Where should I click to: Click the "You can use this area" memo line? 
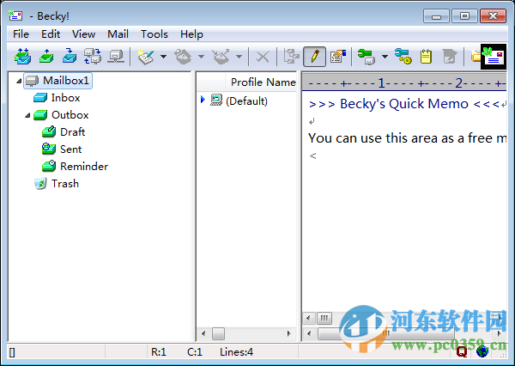click(x=407, y=138)
